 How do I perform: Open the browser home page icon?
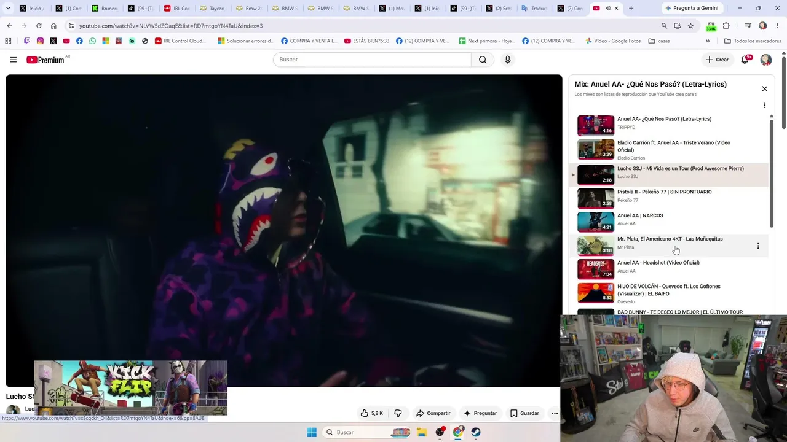53,26
